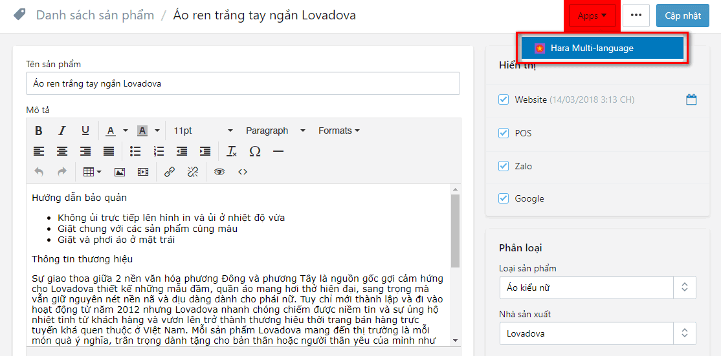Viewport: 721px width, 356px height.
Task: Apply underline formatting
Action: (85, 131)
